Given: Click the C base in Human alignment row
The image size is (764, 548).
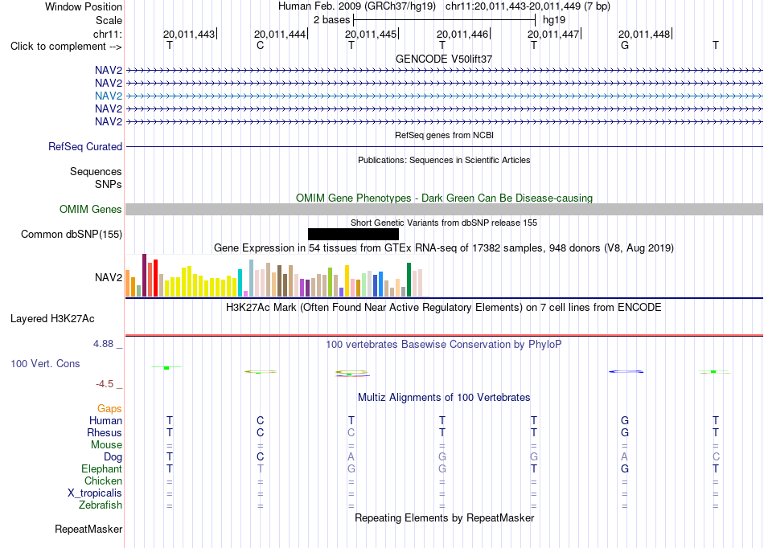Looking at the screenshot, I should tap(261, 420).
